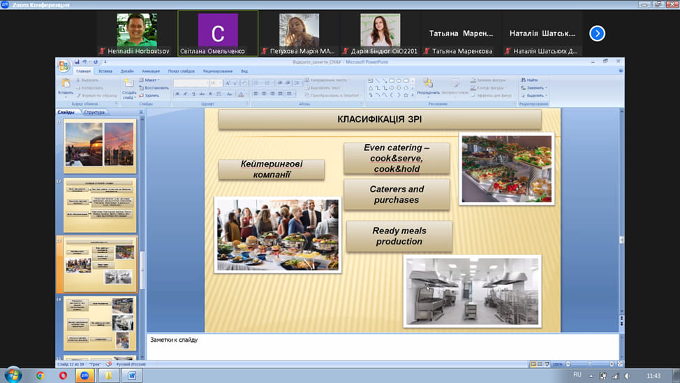This screenshot has width=680, height=383.
Task: Open the Дизайн ribbon tab
Action: point(126,71)
